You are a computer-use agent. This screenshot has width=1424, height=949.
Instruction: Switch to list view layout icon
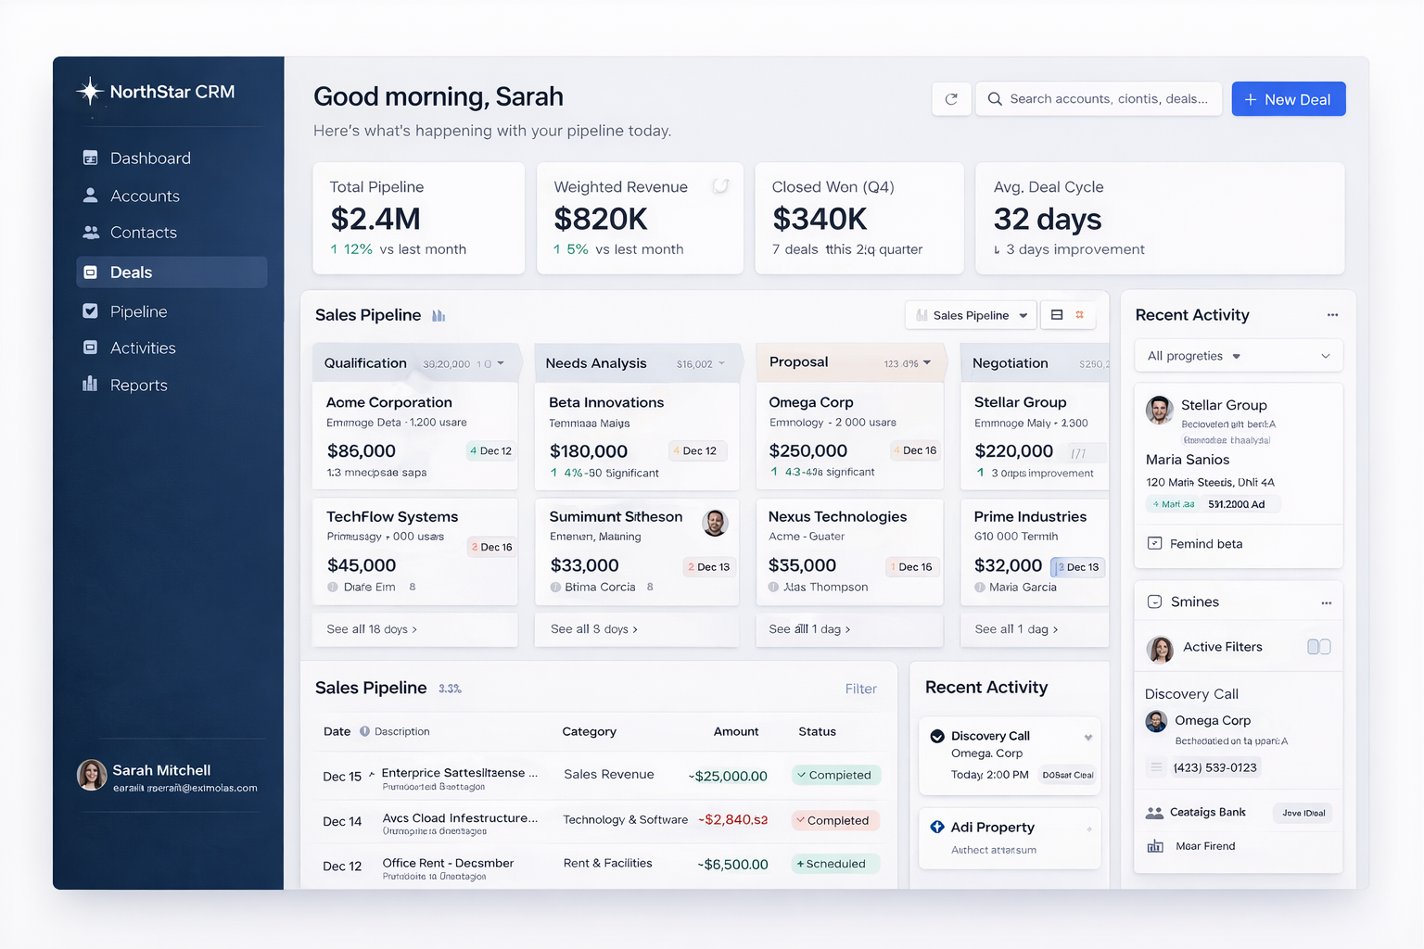point(1057,315)
